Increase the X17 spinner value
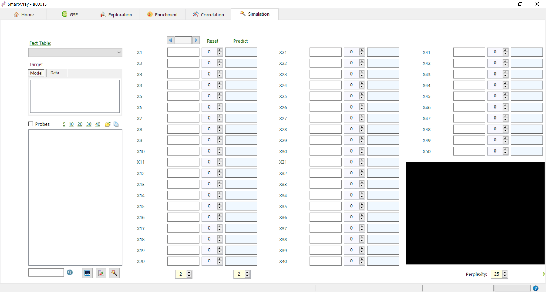546x292 pixels. click(x=220, y=226)
